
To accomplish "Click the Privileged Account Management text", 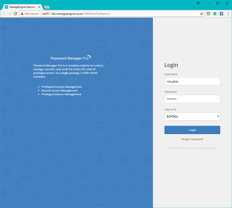I will tap(61, 87).
